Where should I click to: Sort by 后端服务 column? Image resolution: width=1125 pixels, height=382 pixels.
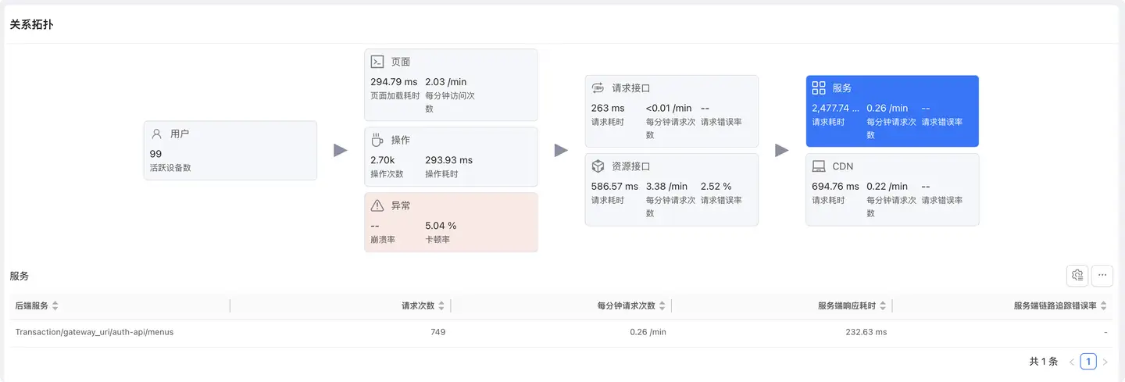(55, 305)
